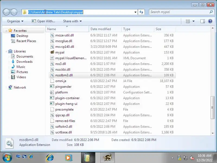217x163 pixels.
Task: Sort by the Type column header
Action: click(x=138, y=29)
